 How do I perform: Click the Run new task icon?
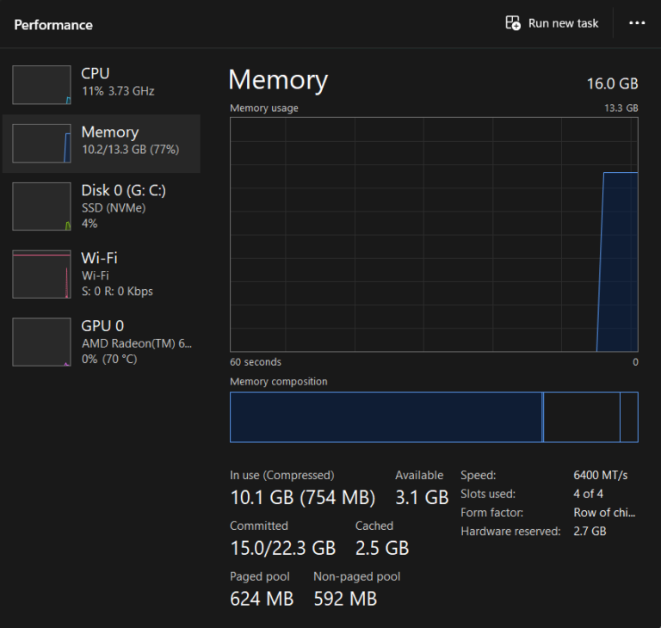tap(513, 22)
